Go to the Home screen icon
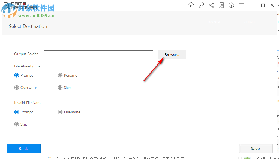This screenshot has height=159, width=279. click(x=191, y=5)
